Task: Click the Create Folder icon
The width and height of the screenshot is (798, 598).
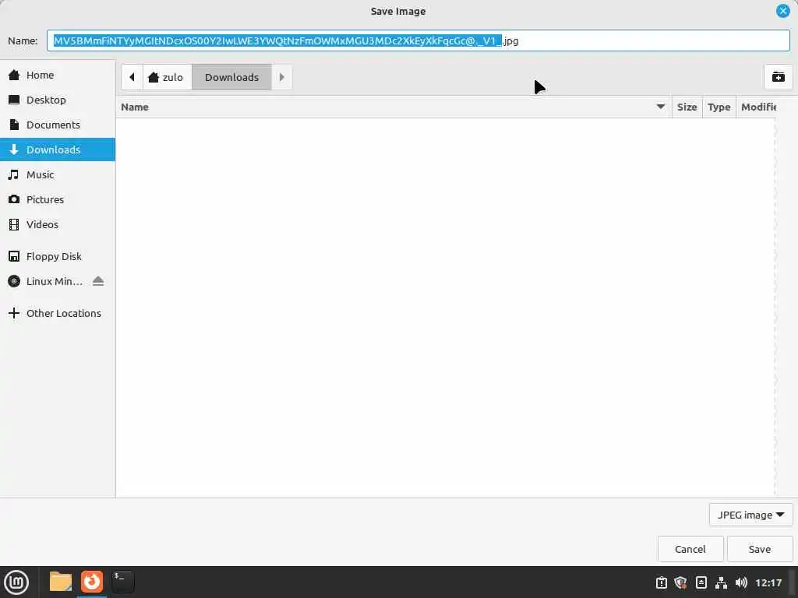Action: tap(779, 77)
